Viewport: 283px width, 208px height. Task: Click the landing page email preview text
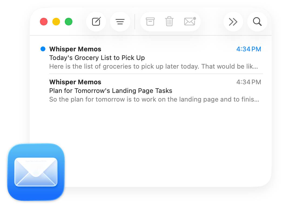coord(154,99)
